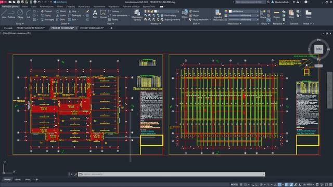Click the Zaokrąglij (Fillet) tool
The width and height of the screenshot is (333, 187).
[74, 16]
